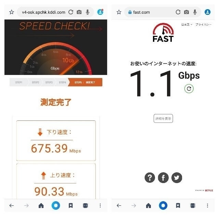The width and height of the screenshot is (219, 219).
Task: Open the three-dot menu in the left browser
Action: pos(100,205)
